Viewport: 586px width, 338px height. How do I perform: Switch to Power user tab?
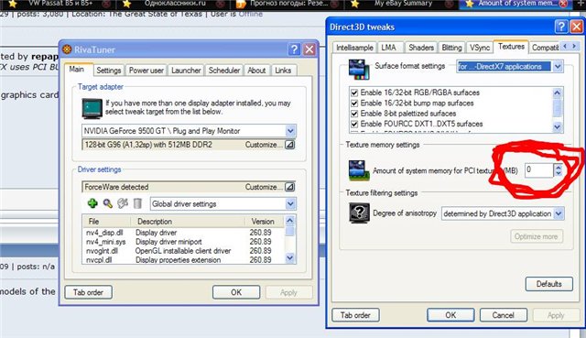pyautogui.click(x=146, y=71)
